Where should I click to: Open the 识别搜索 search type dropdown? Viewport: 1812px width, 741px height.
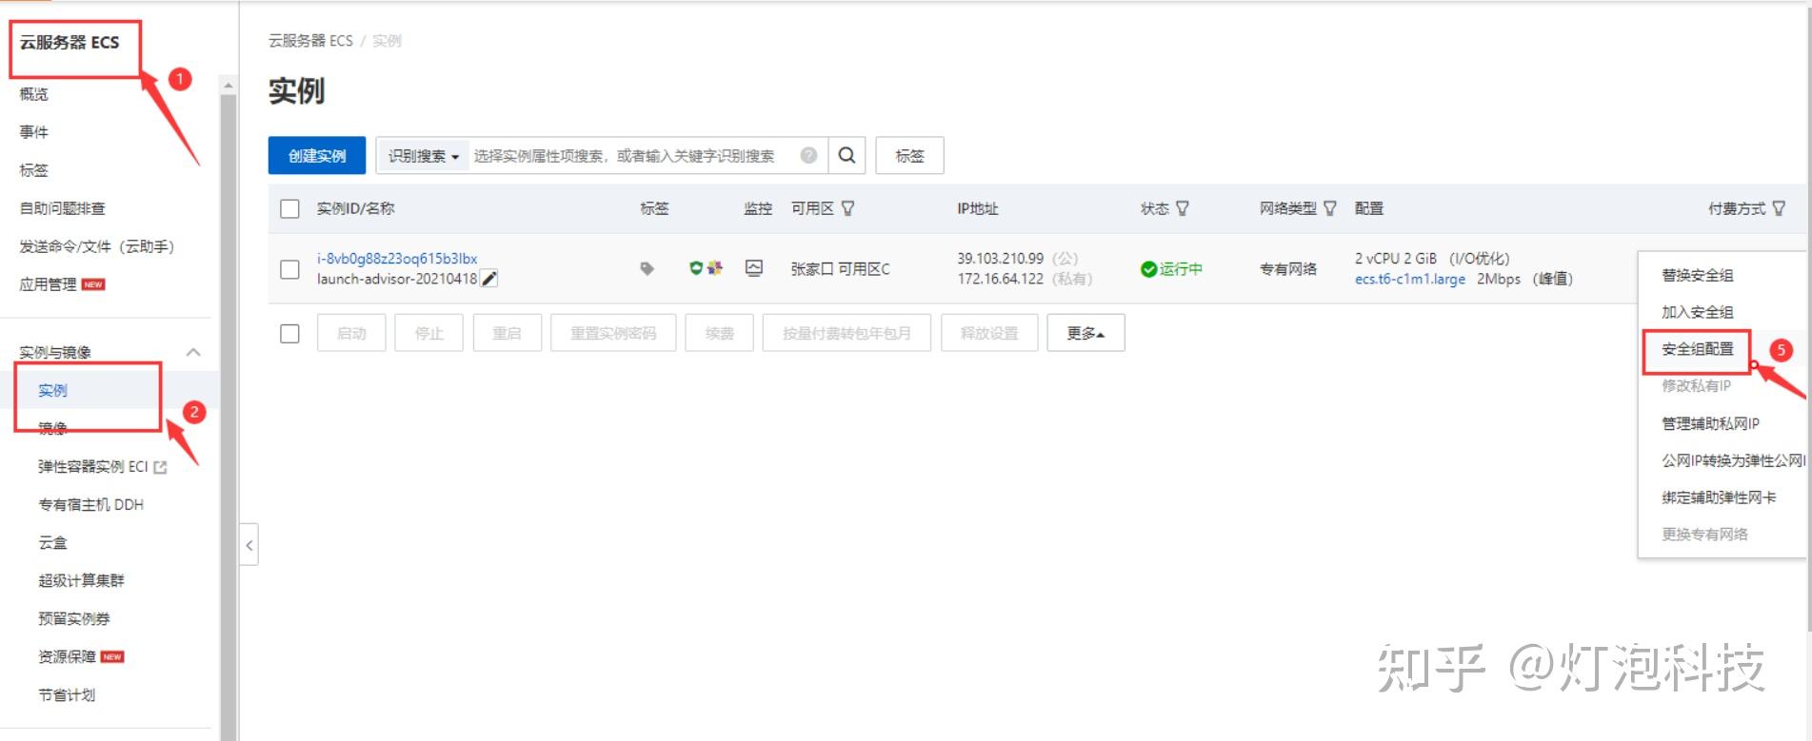pos(424,156)
